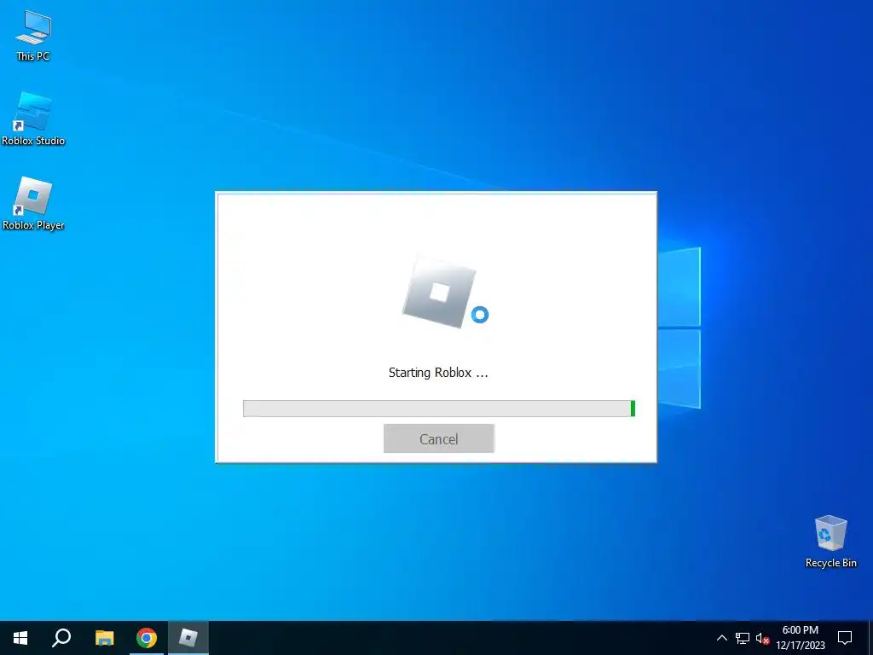This screenshot has width=873, height=655.
Task: Open the clock showing 6:00 PM
Action: [800, 638]
